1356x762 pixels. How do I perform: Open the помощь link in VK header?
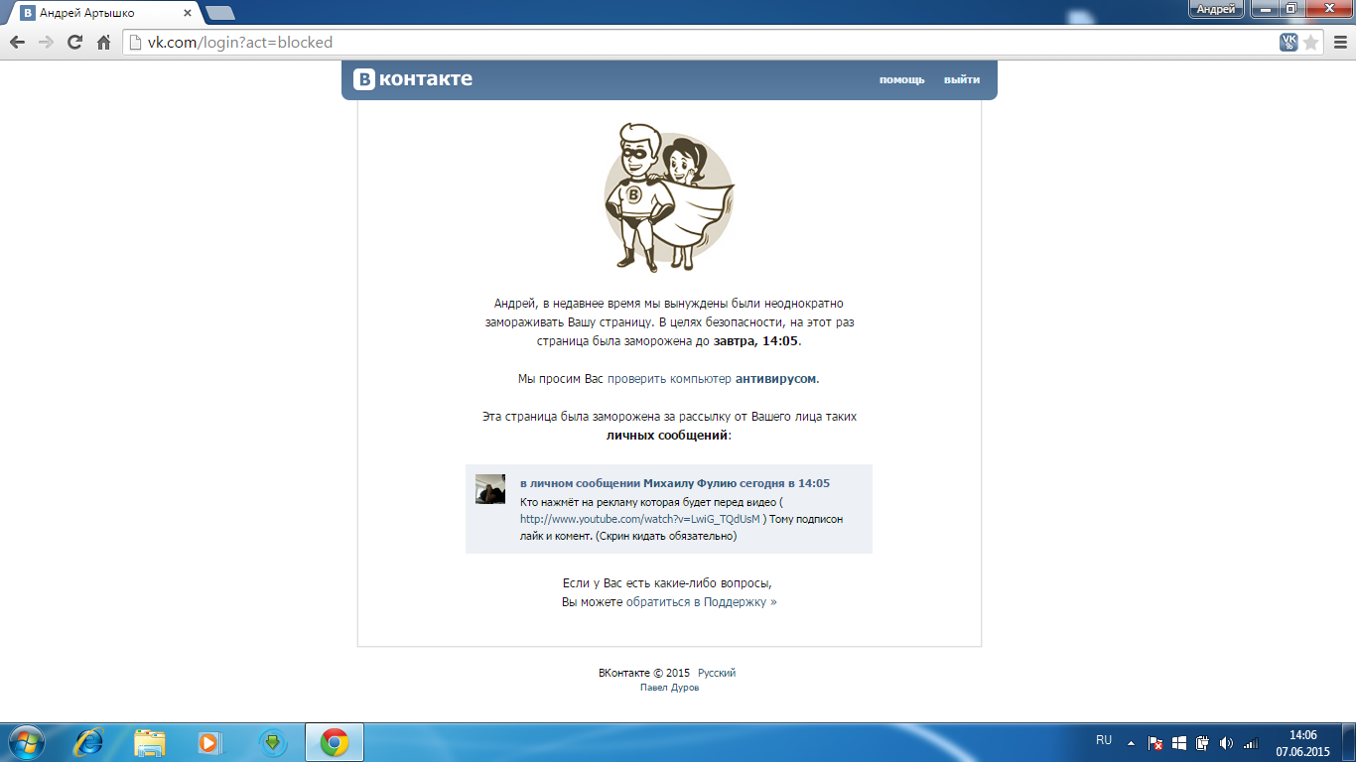(x=901, y=80)
